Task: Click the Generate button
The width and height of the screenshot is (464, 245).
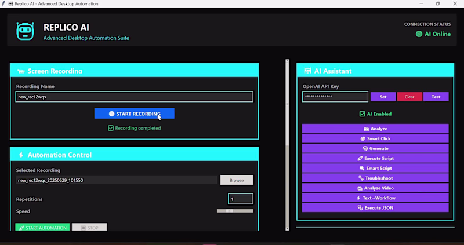Action: (375, 149)
